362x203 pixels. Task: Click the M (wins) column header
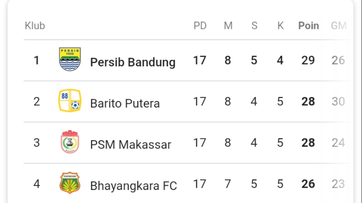click(228, 26)
